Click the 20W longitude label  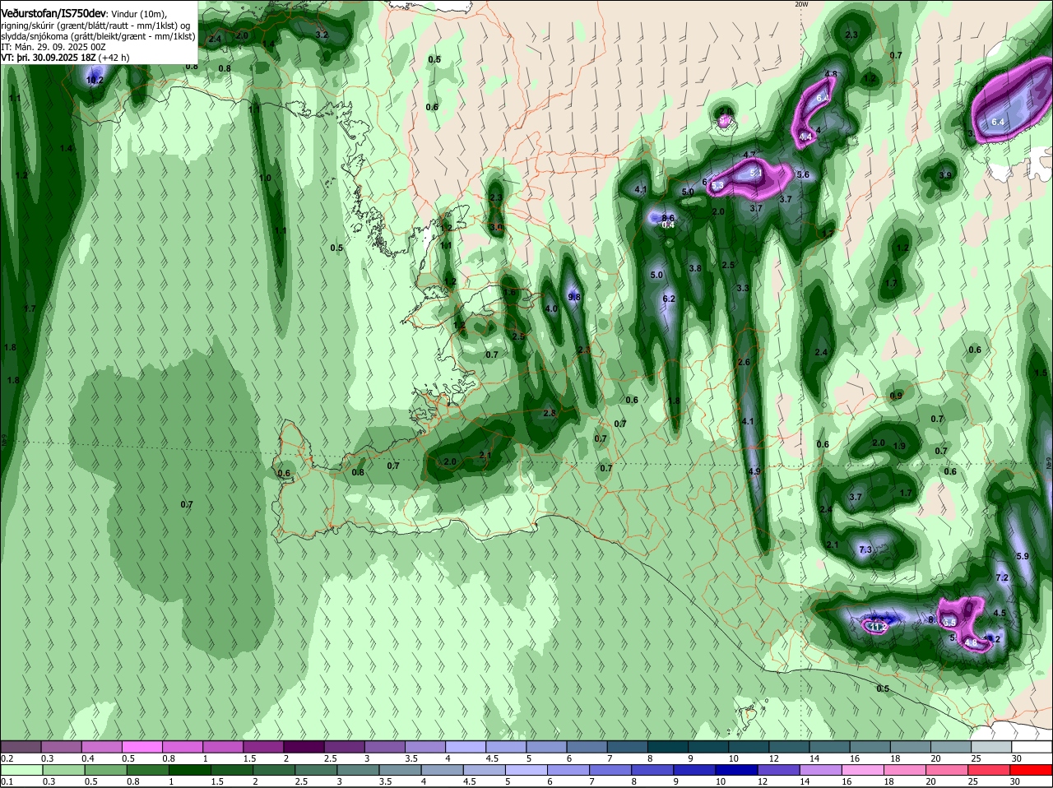801,4
